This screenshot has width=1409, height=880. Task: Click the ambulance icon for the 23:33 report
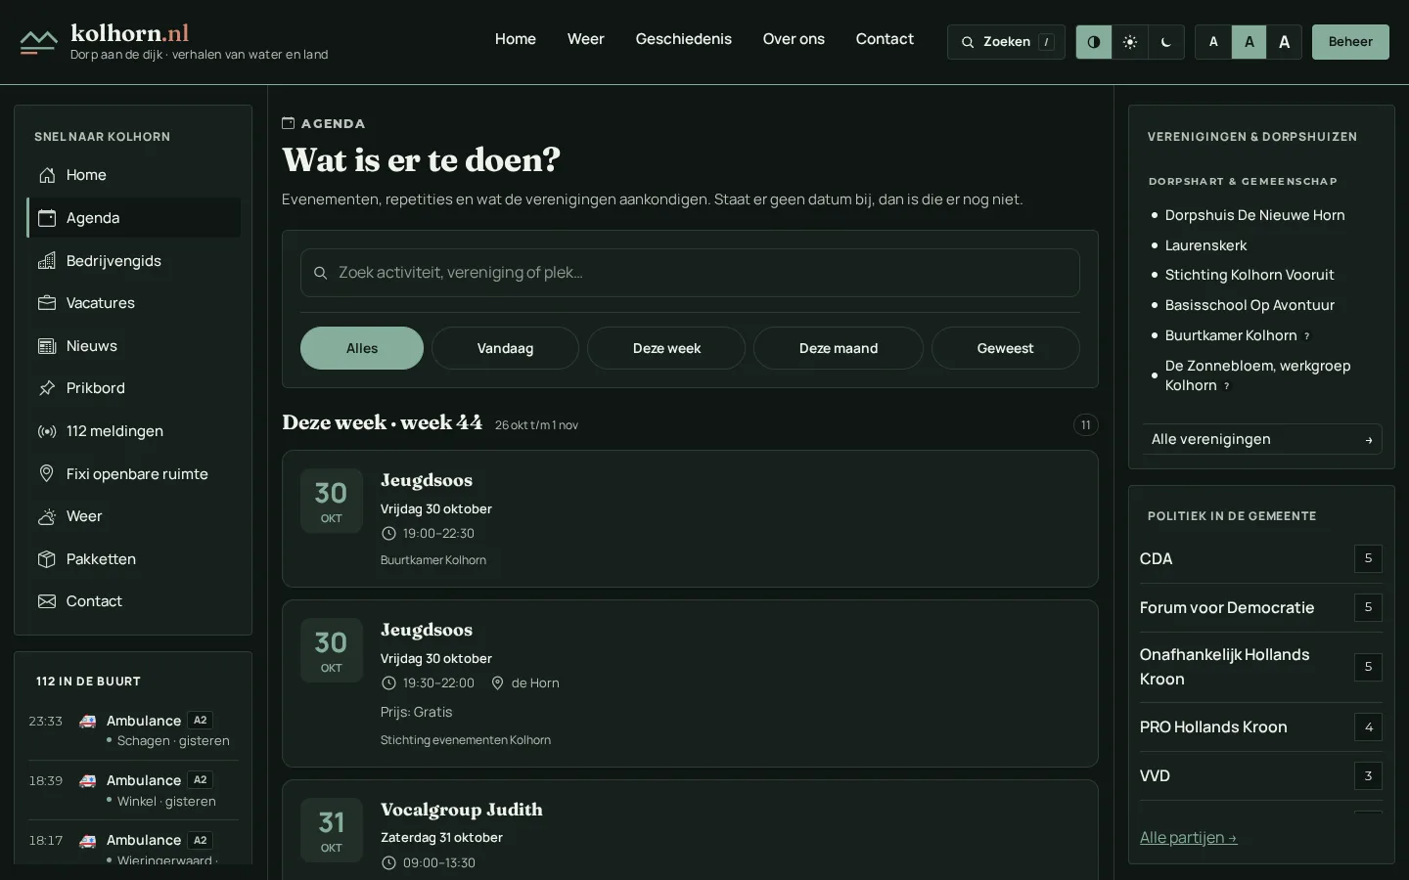click(88, 722)
